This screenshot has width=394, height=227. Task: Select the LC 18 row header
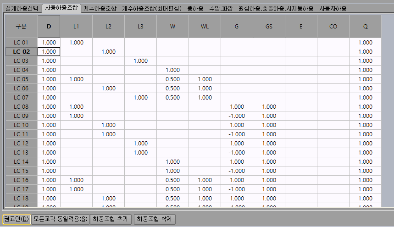(x=22, y=199)
